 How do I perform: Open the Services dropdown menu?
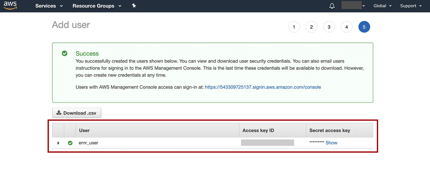tap(49, 6)
